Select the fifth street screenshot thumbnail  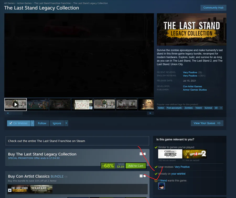click(105, 104)
